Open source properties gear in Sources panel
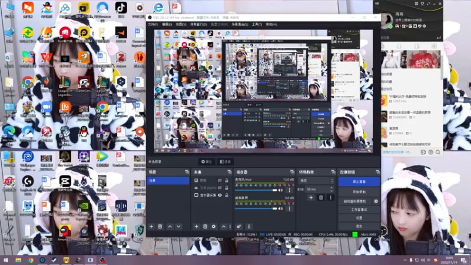 (214, 227)
